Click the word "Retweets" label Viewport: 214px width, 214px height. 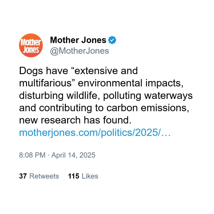pos(44,176)
